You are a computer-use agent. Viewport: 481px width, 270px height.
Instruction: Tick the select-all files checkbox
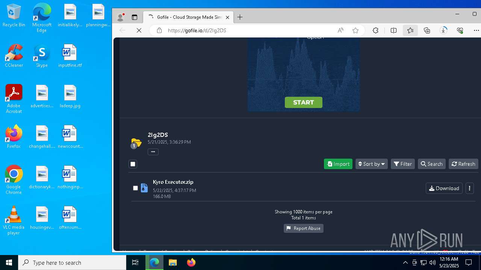[133, 164]
